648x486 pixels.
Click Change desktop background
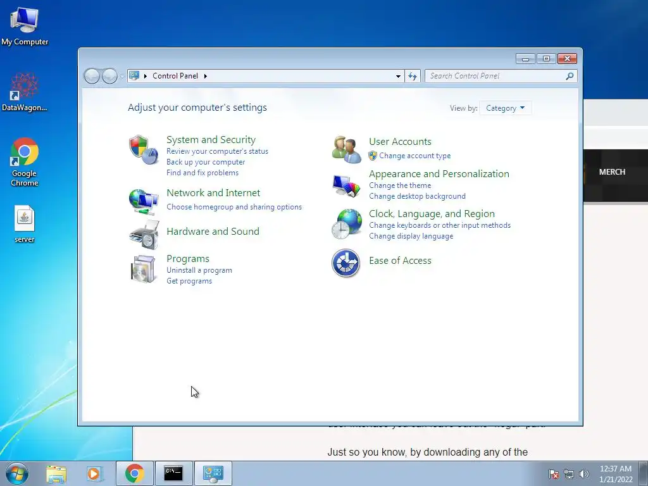418,196
